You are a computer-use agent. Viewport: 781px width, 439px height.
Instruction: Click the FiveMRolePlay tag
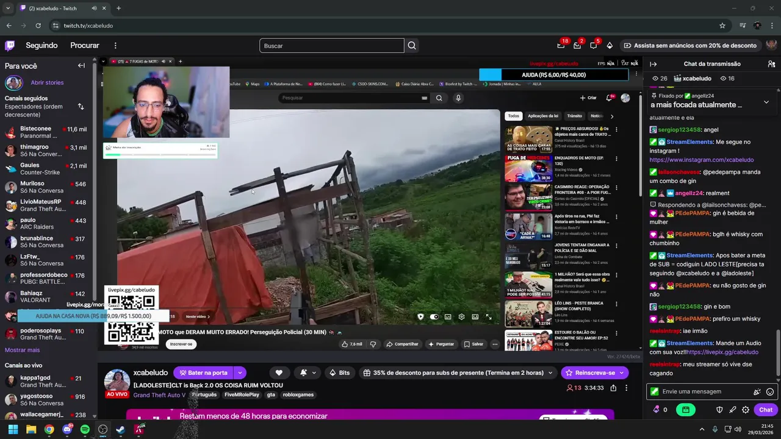click(242, 395)
